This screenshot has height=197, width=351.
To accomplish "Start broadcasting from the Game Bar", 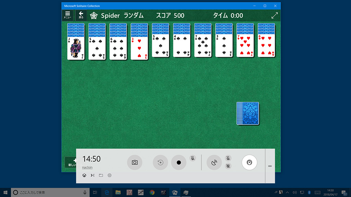I will pos(214,162).
